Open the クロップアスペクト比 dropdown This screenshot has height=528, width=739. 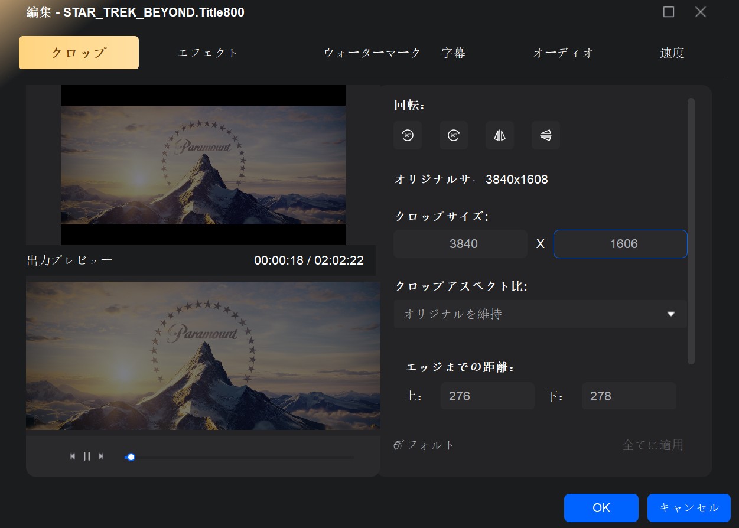click(540, 314)
